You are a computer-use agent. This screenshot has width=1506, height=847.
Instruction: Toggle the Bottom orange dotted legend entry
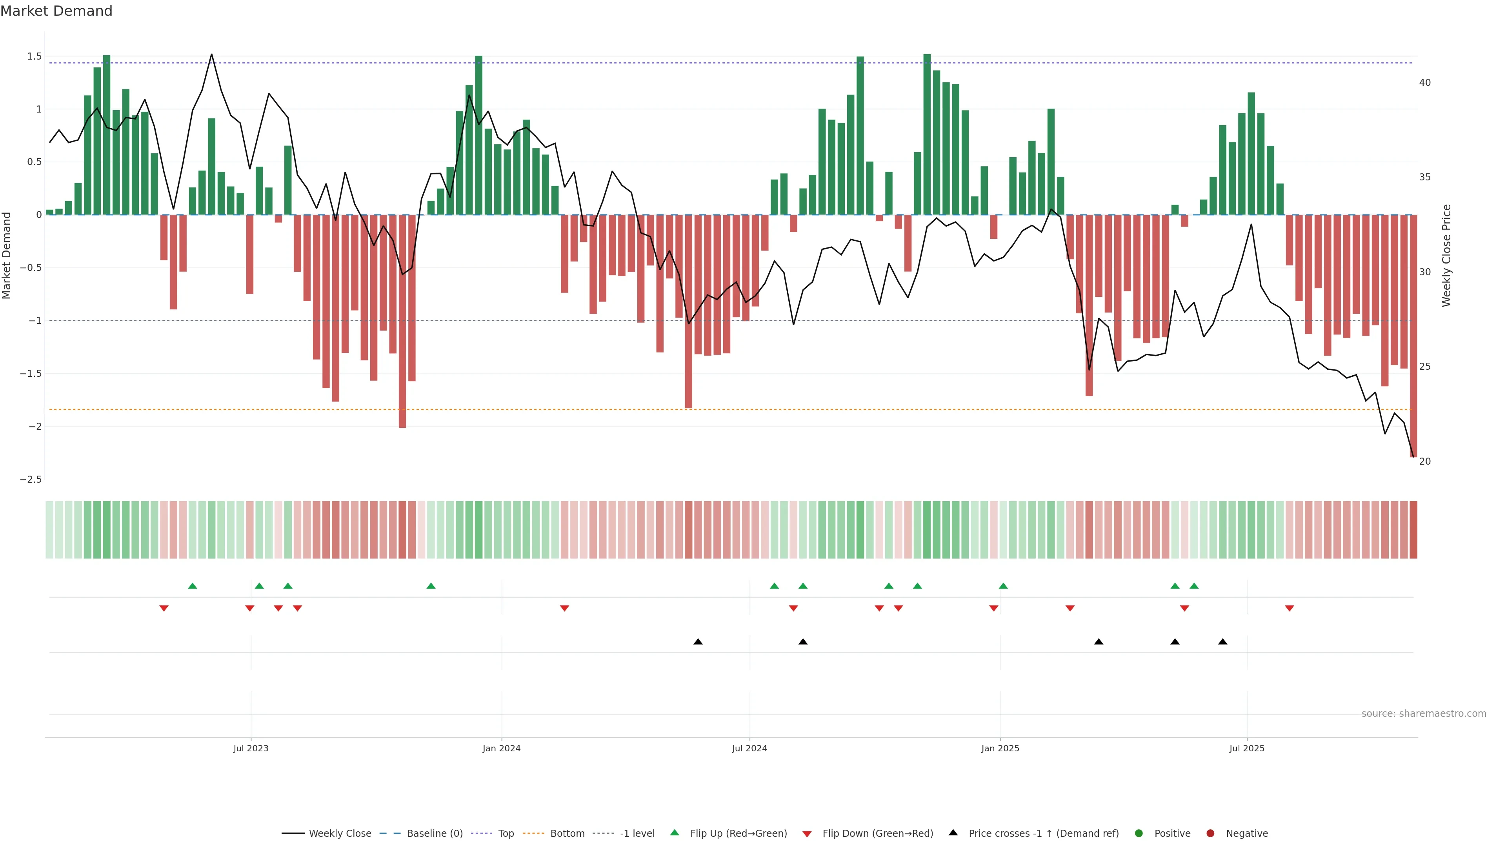pos(566,833)
